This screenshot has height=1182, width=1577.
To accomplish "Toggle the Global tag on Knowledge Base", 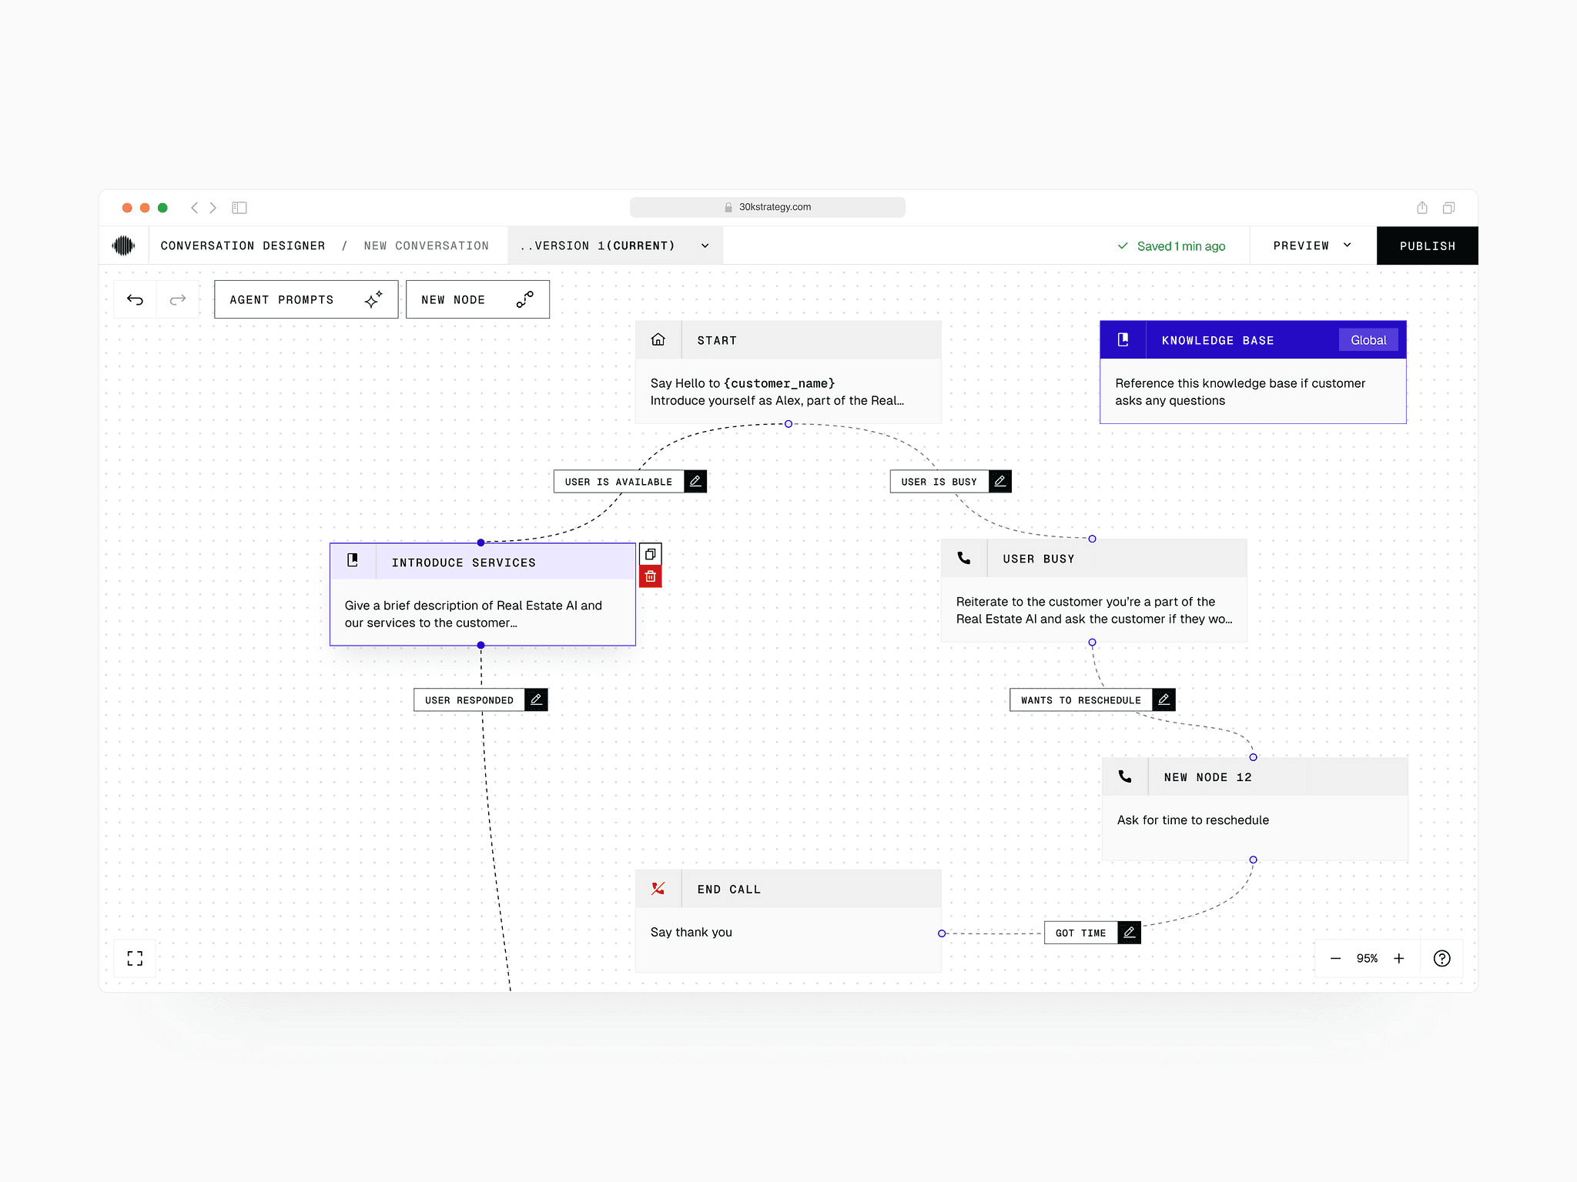I will 1368,340.
